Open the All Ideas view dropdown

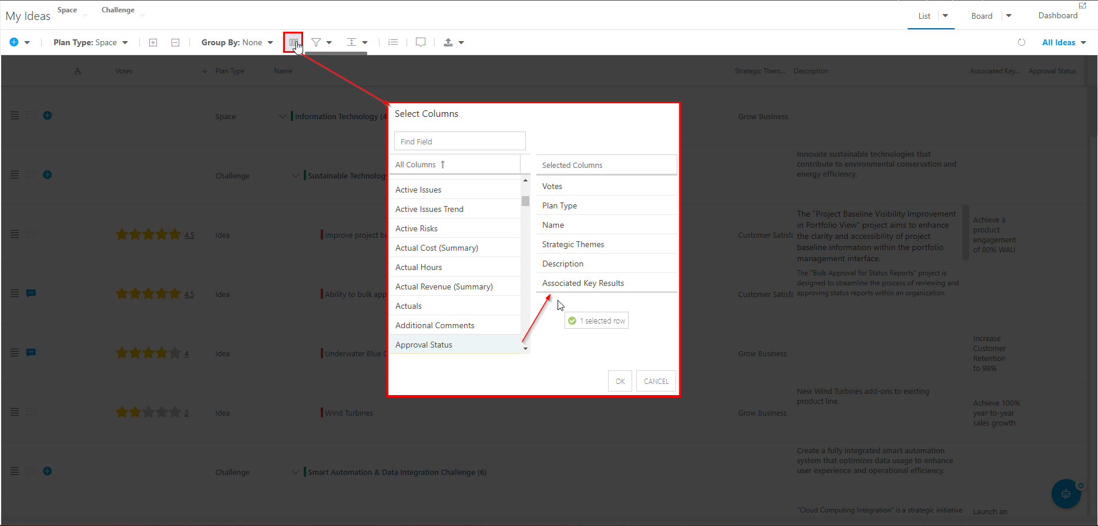coord(1064,42)
